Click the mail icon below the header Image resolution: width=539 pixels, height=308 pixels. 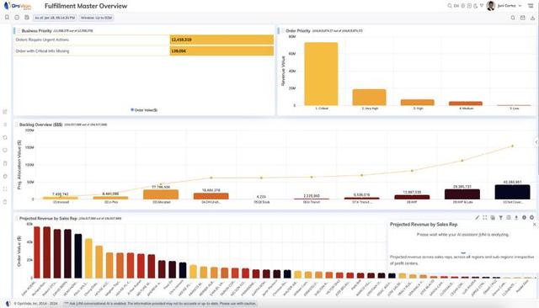(x=522, y=18)
